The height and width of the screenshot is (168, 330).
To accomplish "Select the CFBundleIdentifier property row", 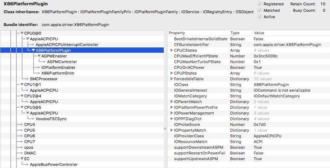I will (249, 45).
